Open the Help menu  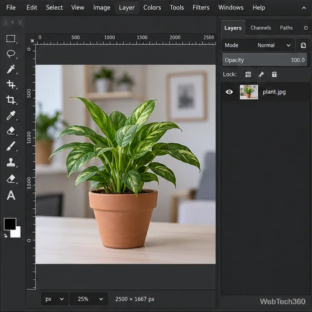(259, 8)
